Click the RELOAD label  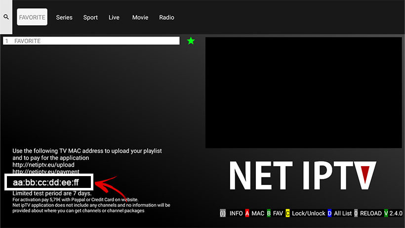tap(370, 213)
